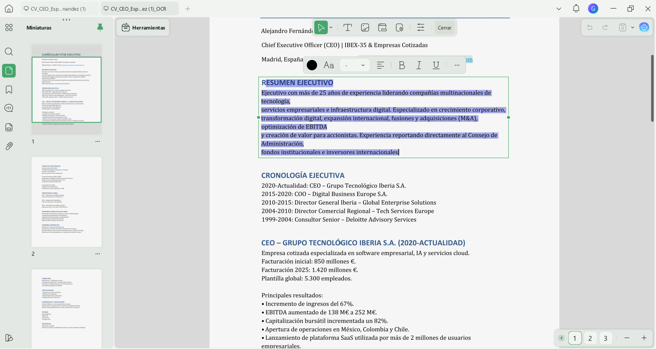Image resolution: width=656 pixels, height=349 pixels.
Task: Open the AI assistant icon
Action: click(644, 27)
